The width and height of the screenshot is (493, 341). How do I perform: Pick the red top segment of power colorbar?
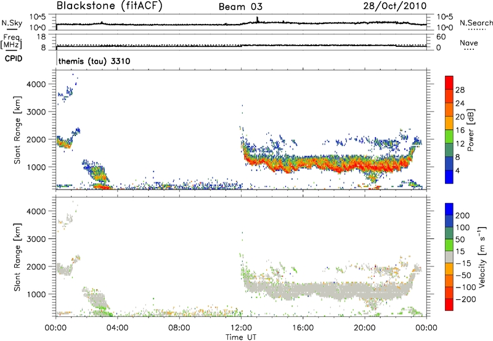click(449, 82)
